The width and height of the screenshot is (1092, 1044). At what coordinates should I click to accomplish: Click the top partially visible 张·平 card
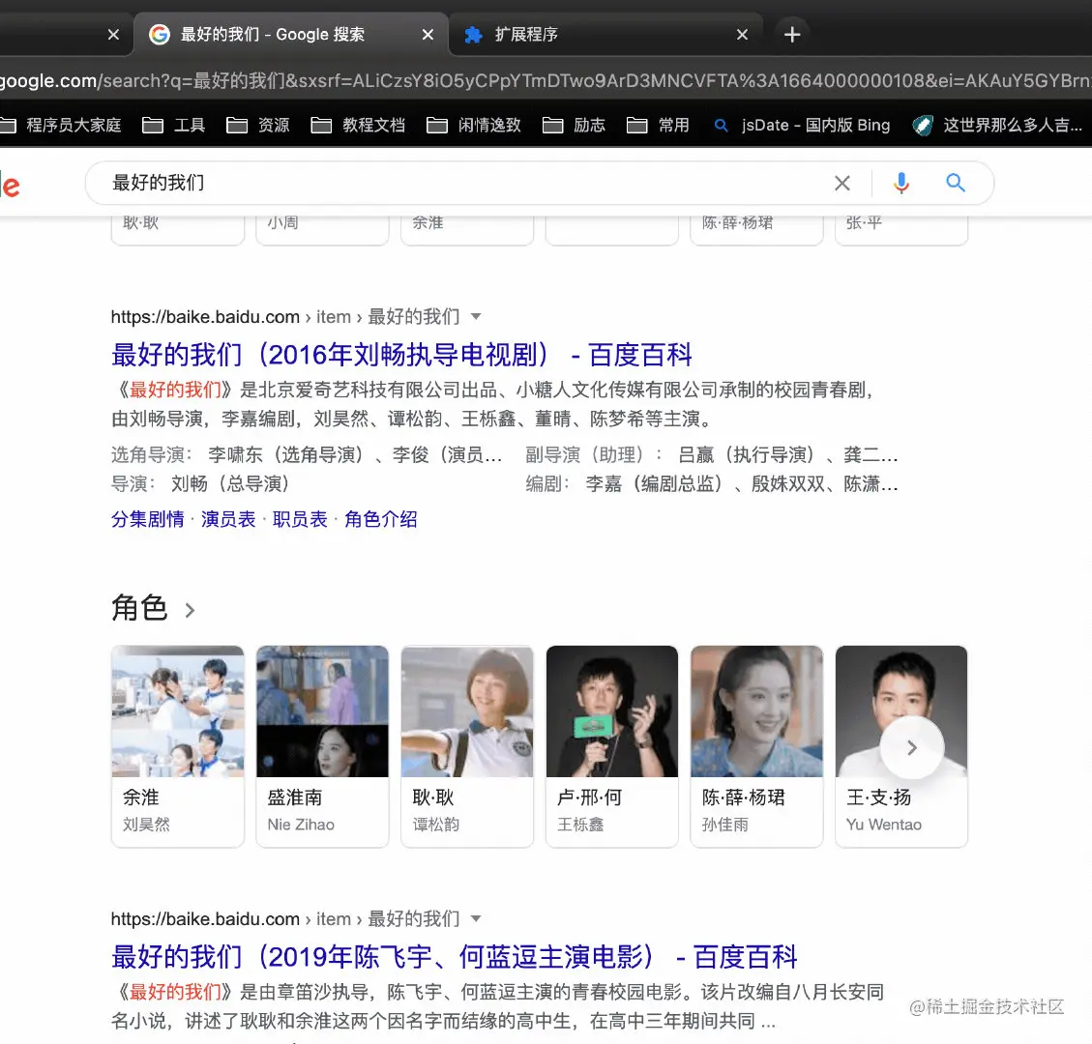coord(901,230)
